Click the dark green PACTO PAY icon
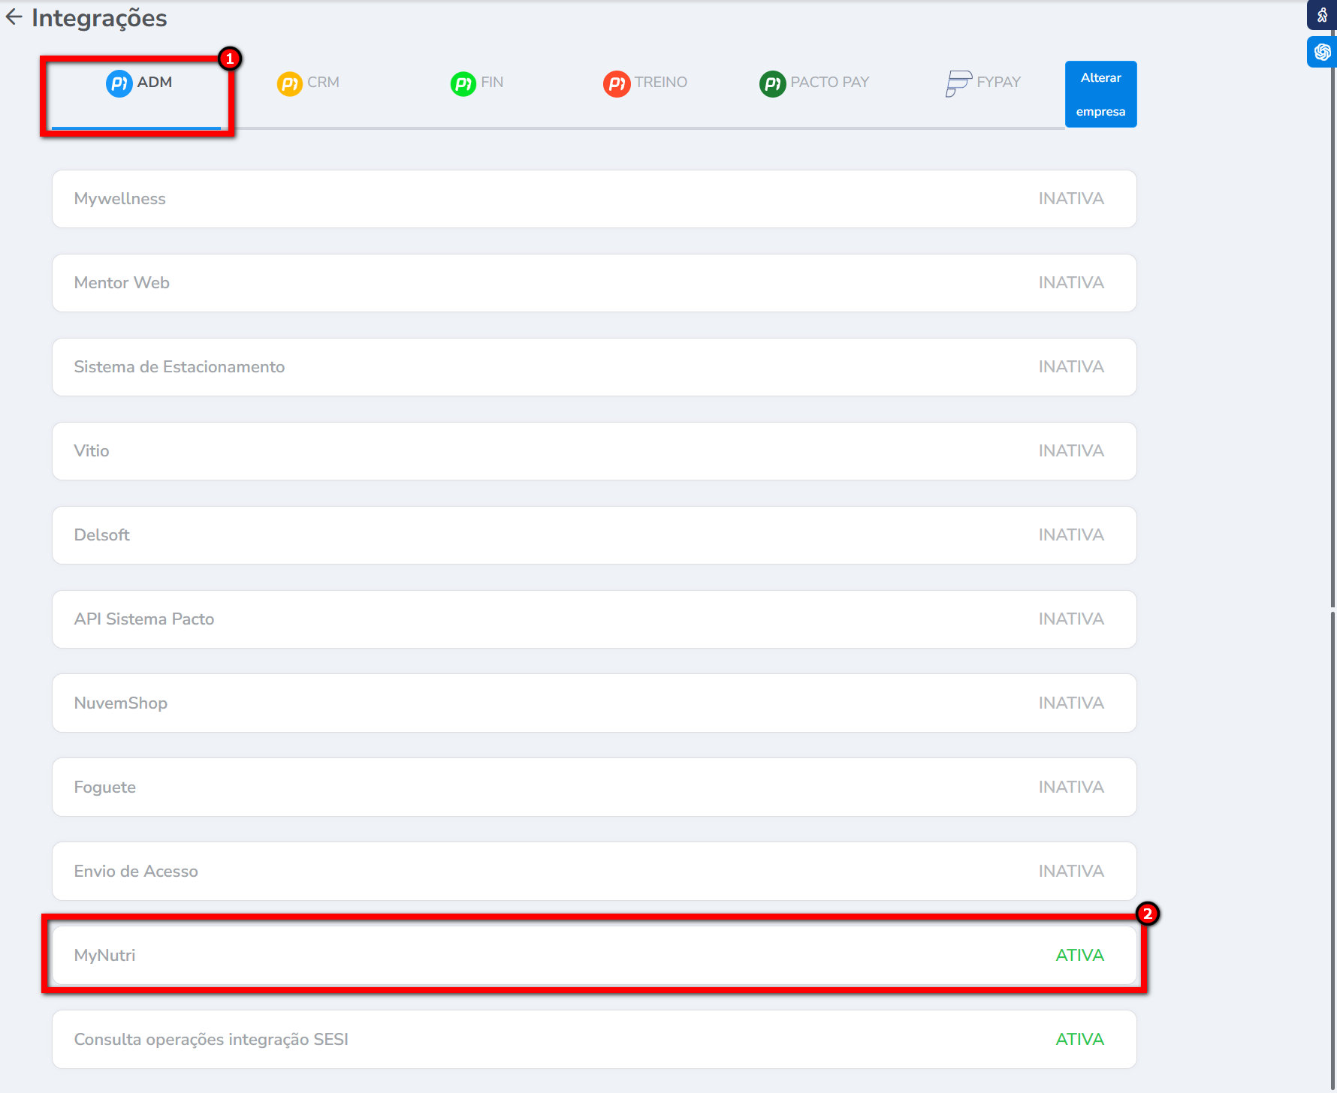 772,83
